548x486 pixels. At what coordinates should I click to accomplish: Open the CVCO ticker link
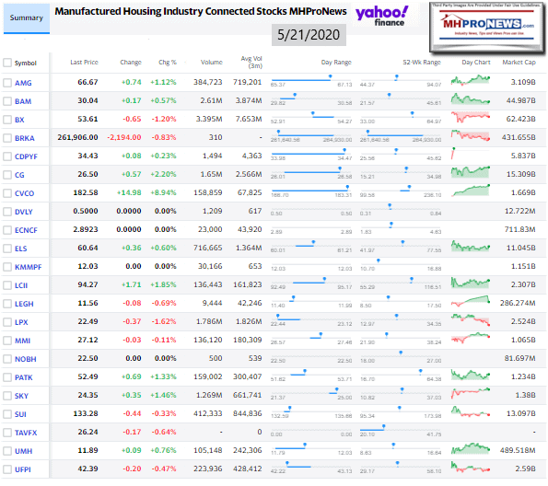pos(25,193)
